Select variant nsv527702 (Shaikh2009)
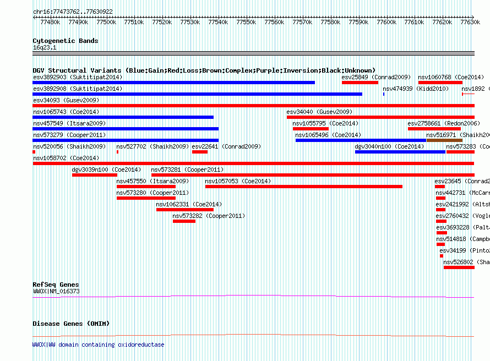490x361 pixels. pyautogui.click(x=153, y=146)
